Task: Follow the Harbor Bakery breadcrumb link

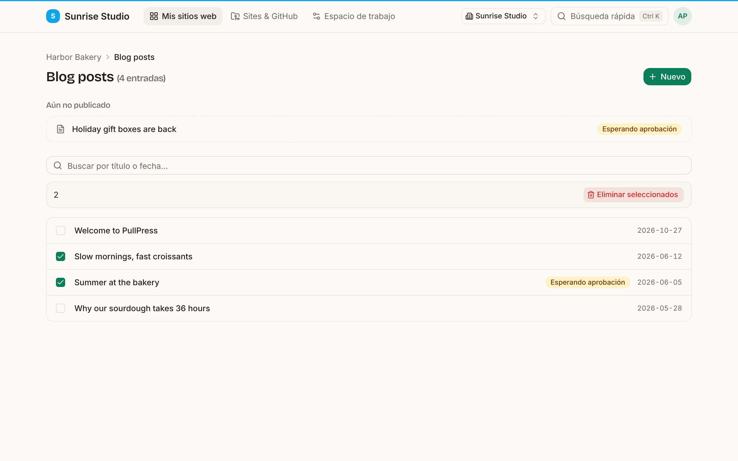Action: [x=74, y=57]
